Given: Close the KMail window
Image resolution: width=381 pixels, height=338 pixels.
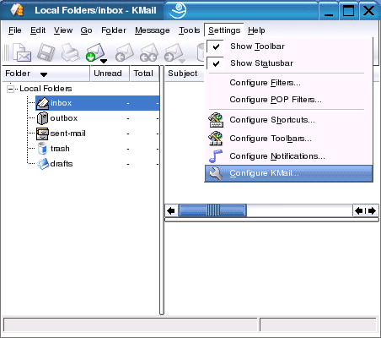Looking at the screenshot, I should pos(368,11).
